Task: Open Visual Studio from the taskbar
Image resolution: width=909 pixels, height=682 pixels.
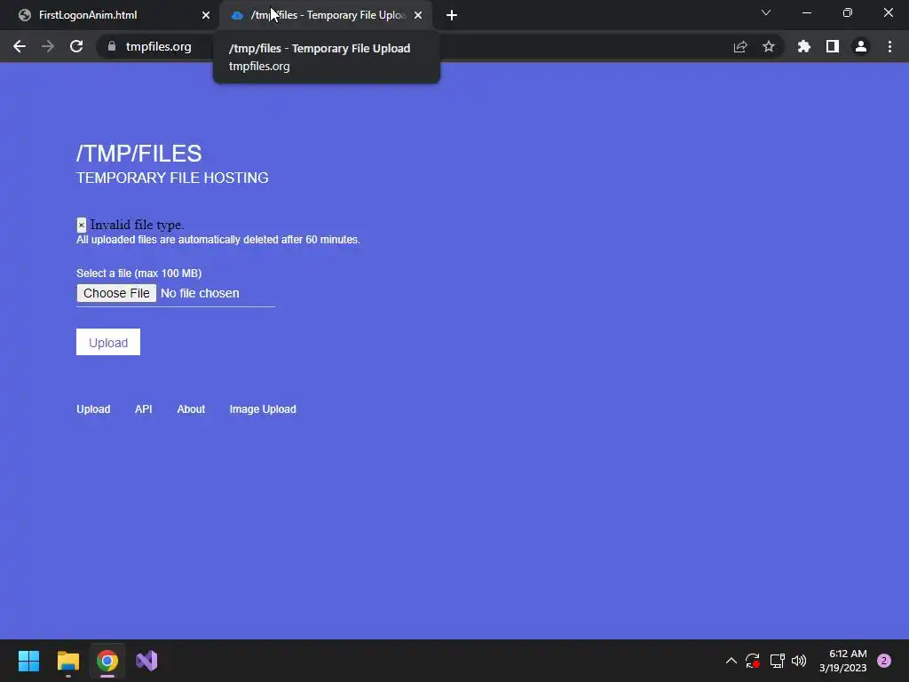Action: (146, 661)
